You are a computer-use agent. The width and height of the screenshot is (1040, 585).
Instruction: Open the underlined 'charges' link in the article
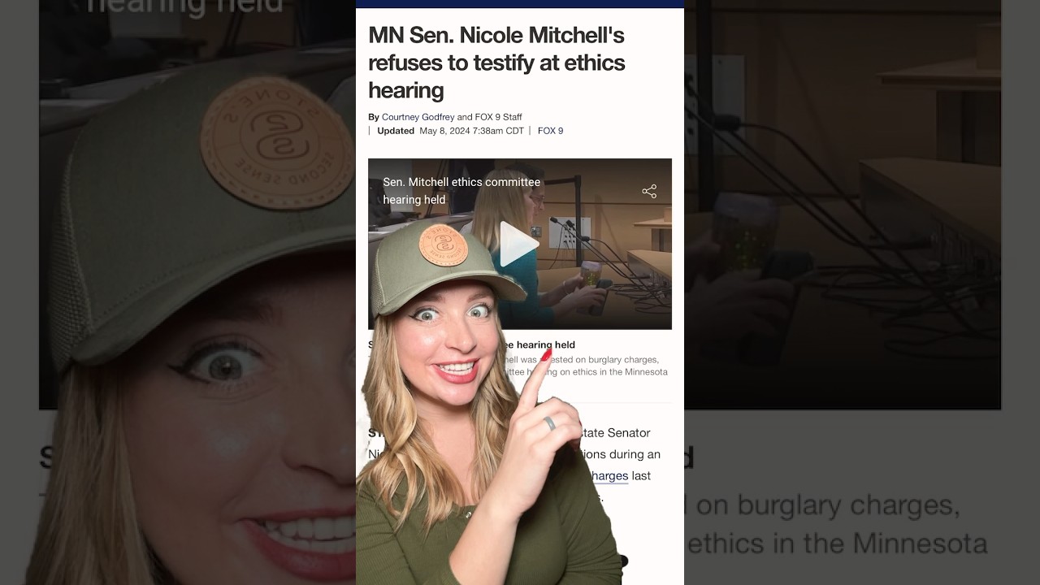(x=609, y=476)
